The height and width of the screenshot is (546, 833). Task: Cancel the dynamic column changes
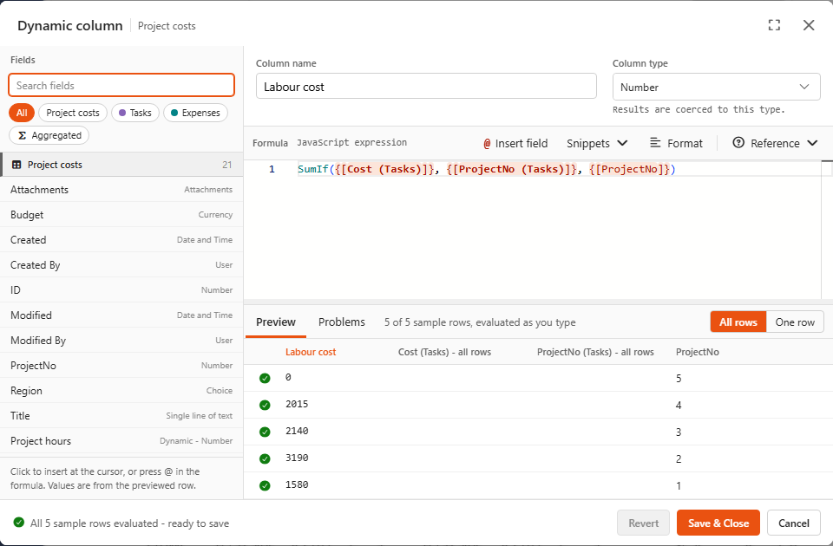coord(794,523)
